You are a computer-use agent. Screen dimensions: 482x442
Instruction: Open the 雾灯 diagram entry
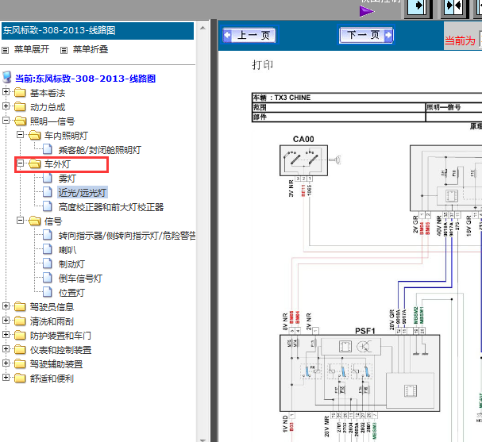pyautogui.click(x=67, y=179)
